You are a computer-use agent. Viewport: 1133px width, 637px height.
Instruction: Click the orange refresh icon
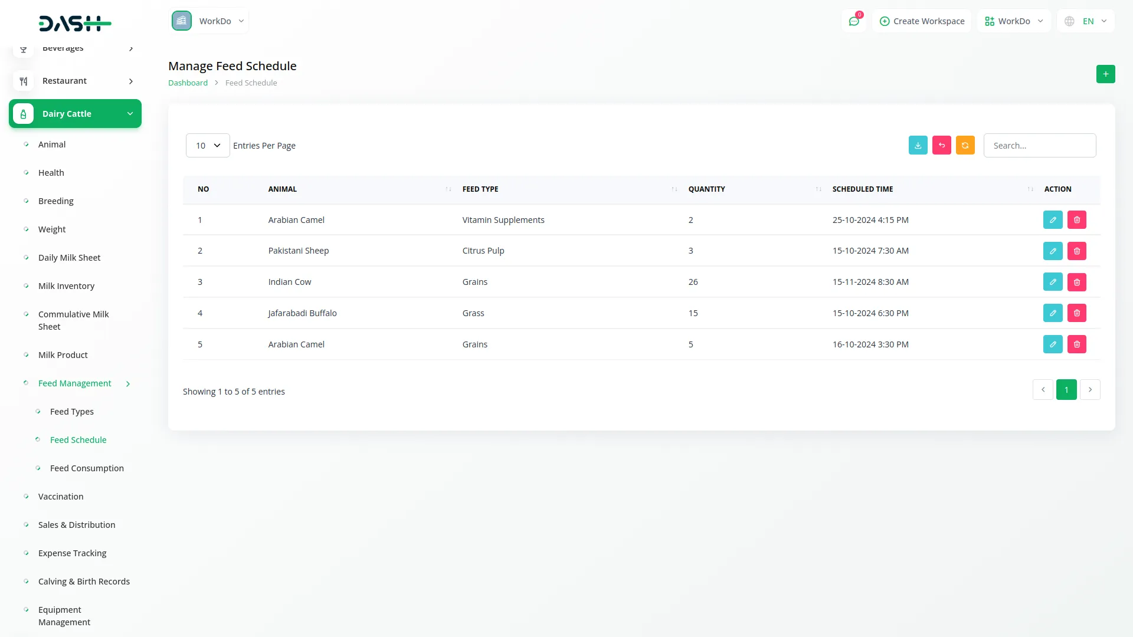click(x=965, y=145)
